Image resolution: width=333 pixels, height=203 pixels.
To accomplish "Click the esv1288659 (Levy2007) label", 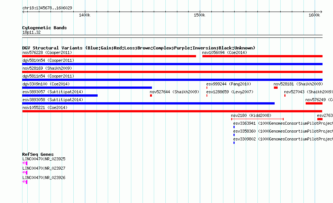I will [230, 92].
